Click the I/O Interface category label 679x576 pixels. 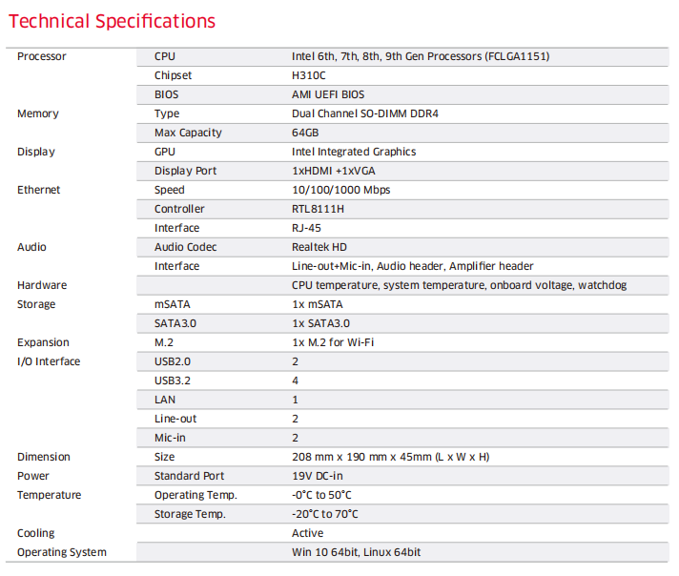49,361
